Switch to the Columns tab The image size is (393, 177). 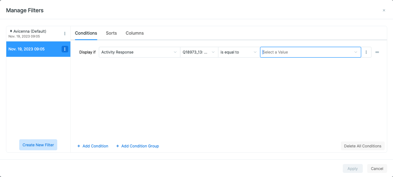pos(135,33)
